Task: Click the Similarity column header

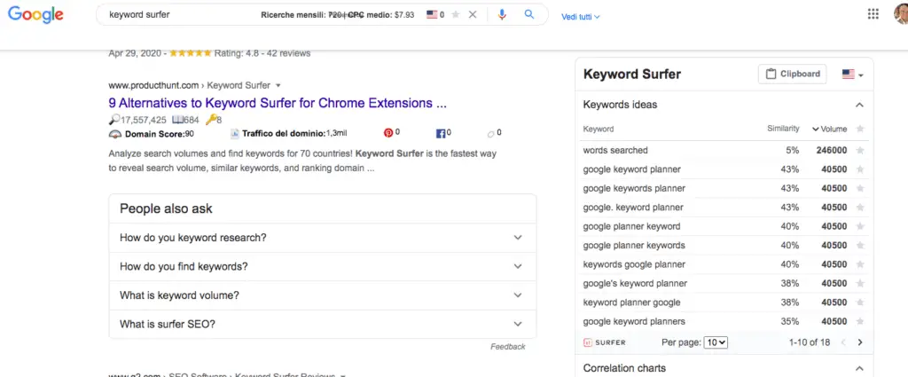Action: pyautogui.click(x=783, y=129)
